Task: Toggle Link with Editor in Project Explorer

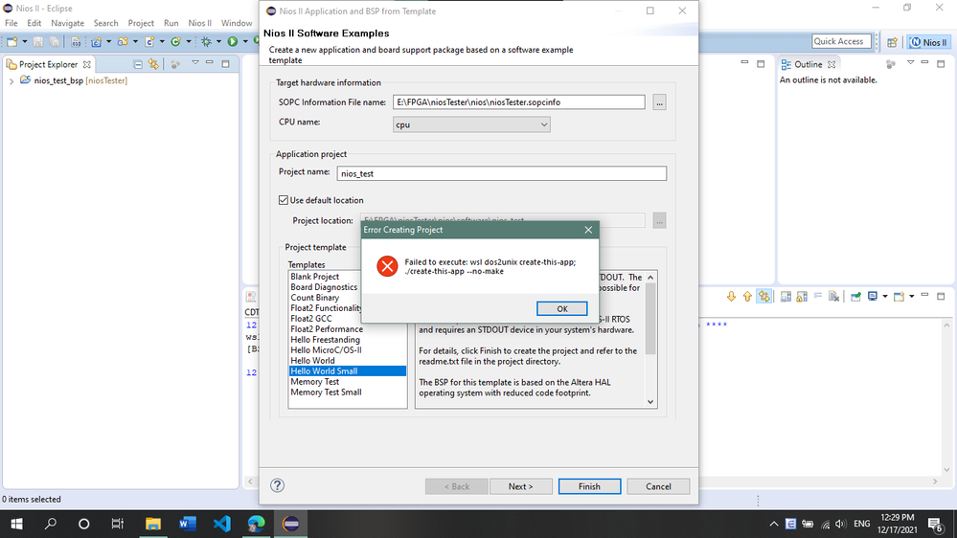Action: pyautogui.click(x=153, y=64)
